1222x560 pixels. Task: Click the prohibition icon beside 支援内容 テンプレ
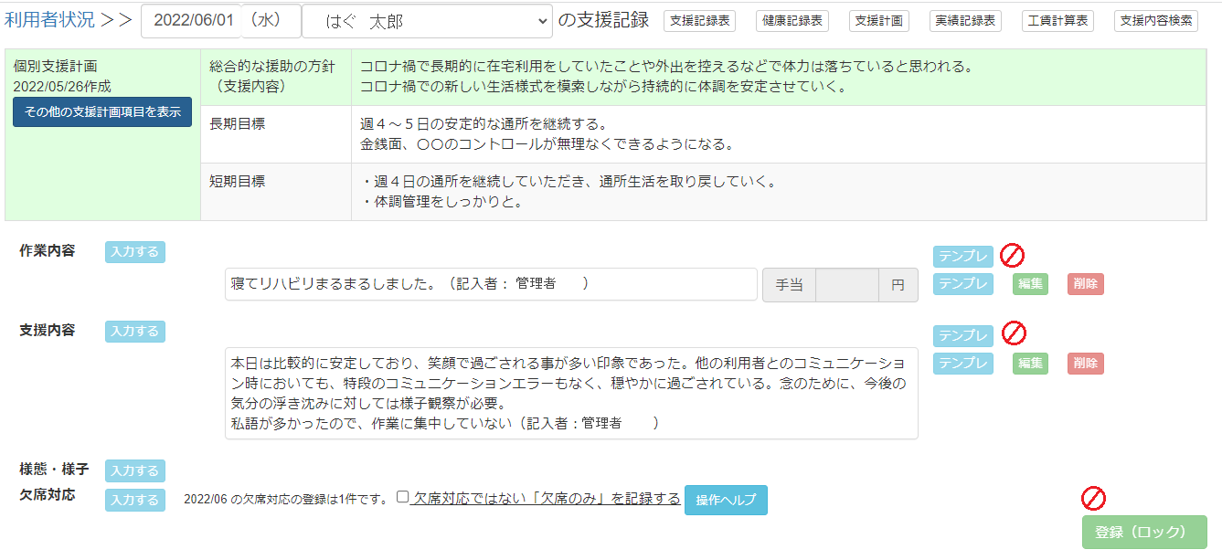coord(1014,333)
